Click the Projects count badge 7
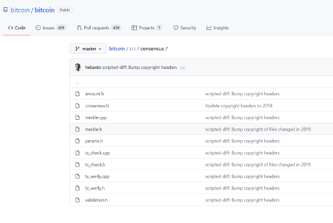Viewport: 333px width, 223px height. coord(159,28)
